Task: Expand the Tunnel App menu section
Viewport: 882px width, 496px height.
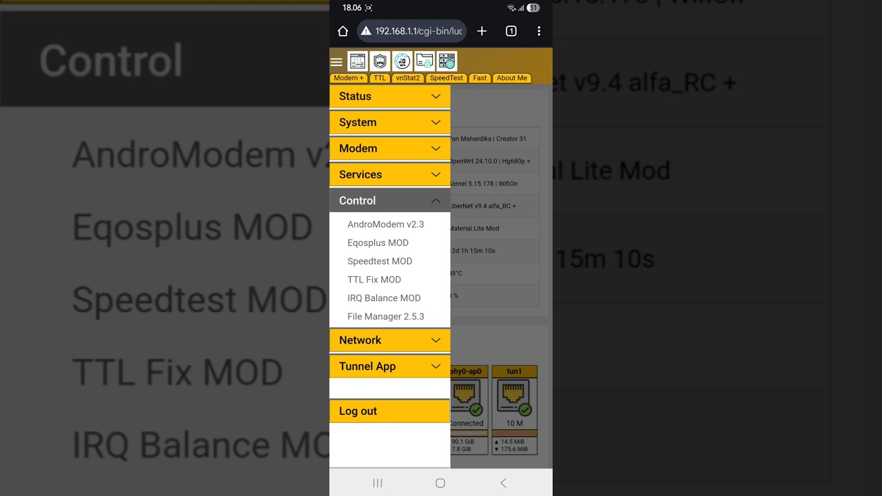Action: point(390,366)
